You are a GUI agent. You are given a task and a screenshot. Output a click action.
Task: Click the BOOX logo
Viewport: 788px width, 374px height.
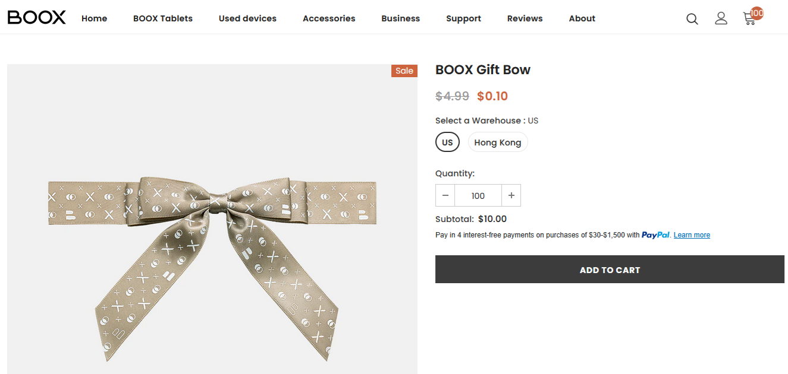pyautogui.click(x=37, y=18)
